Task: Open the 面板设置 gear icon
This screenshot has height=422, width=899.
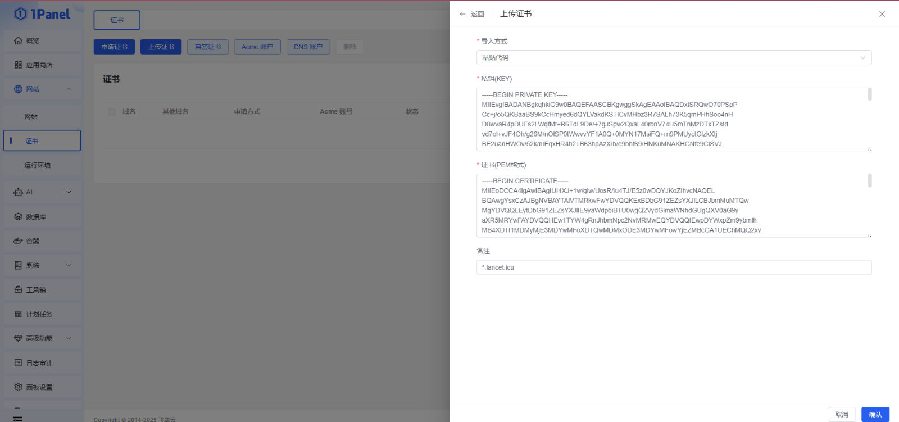Action: (x=18, y=387)
